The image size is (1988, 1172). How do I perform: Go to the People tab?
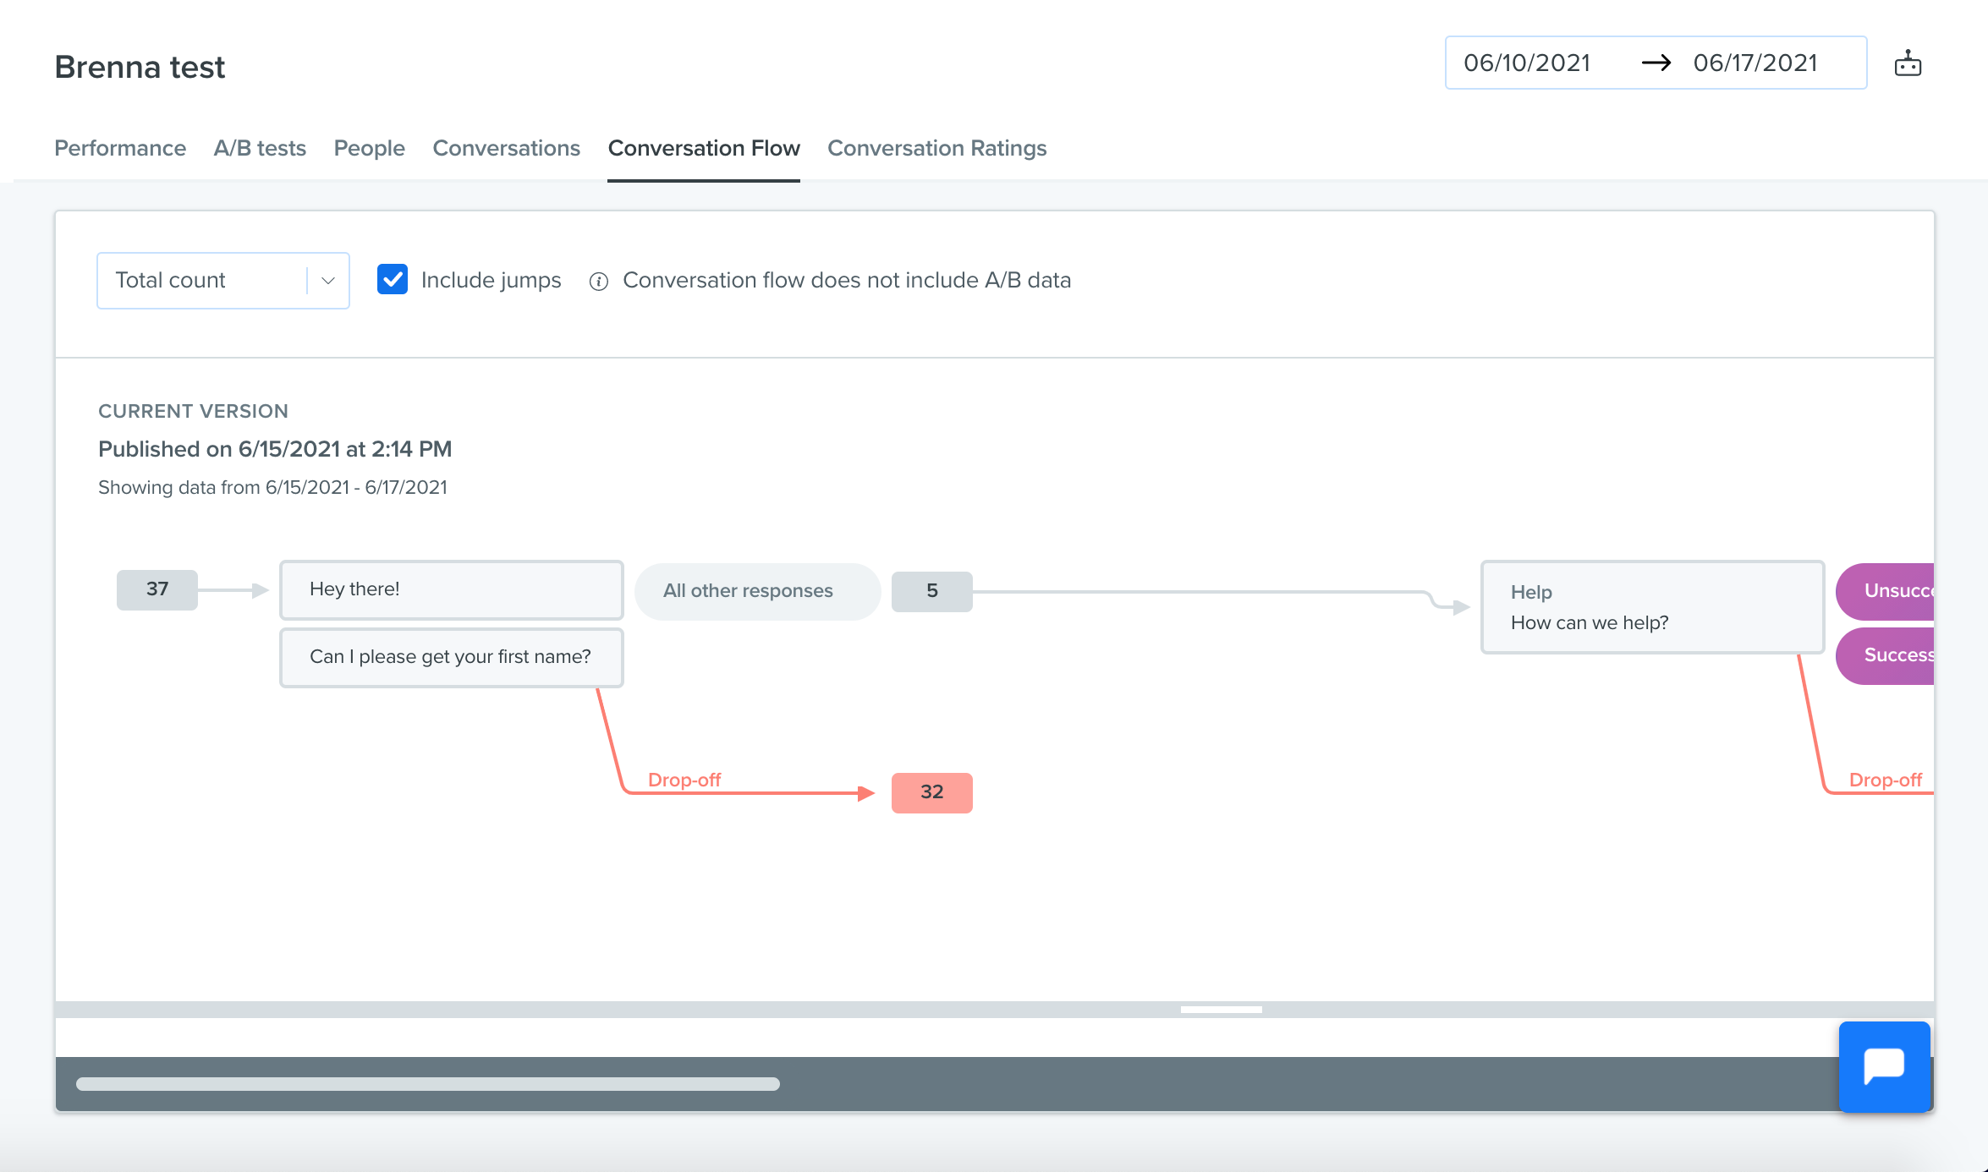click(x=370, y=148)
